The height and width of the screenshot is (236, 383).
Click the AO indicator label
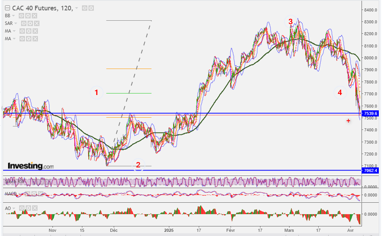click(x=8, y=208)
